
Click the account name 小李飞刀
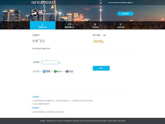click(x=38, y=41)
